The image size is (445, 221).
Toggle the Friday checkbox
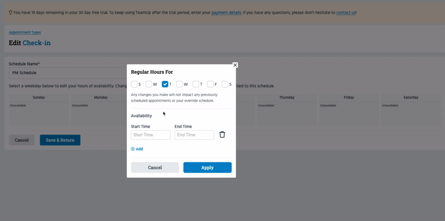tap(210, 84)
